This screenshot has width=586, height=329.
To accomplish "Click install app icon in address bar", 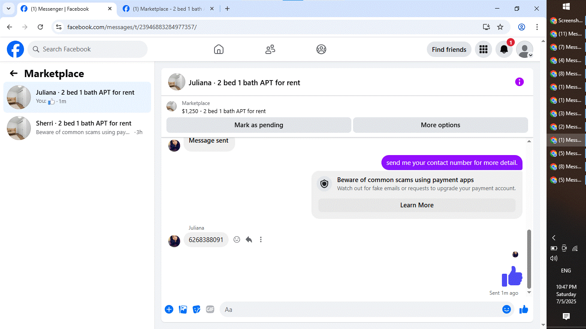I will click(486, 27).
